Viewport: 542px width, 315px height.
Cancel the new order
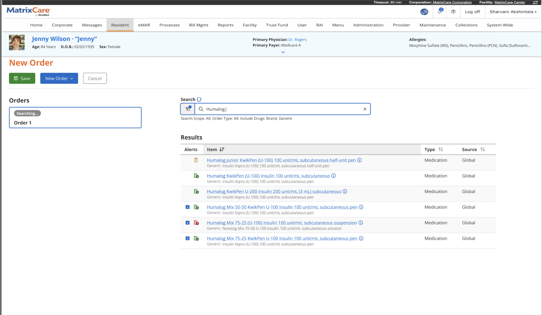pyautogui.click(x=95, y=78)
